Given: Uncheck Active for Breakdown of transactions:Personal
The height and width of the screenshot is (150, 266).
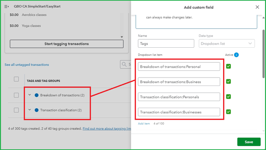Looking at the screenshot, I should point(228,66).
